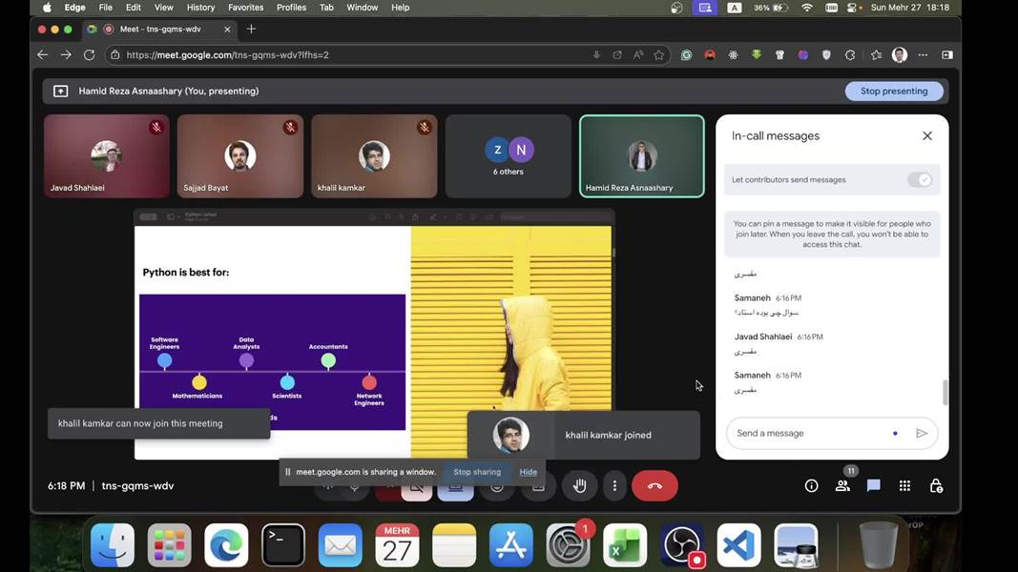
Task: Open the meeting details info icon
Action: pos(811,486)
